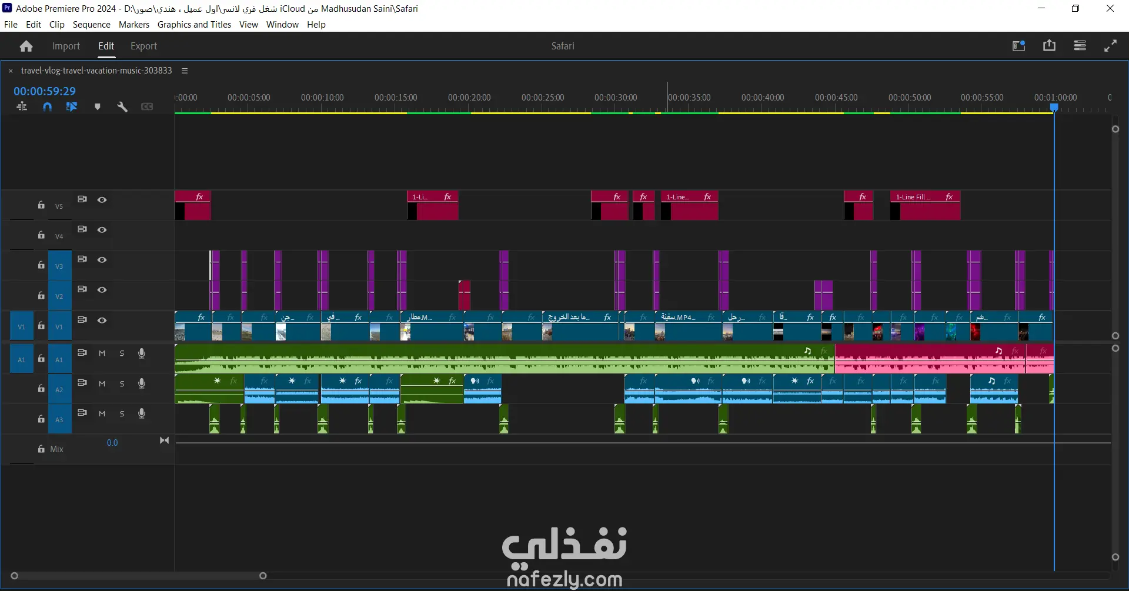The height and width of the screenshot is (591, 1129).
Task: Enable voice-over record on A1 track
Action: (x=142, y=353)
